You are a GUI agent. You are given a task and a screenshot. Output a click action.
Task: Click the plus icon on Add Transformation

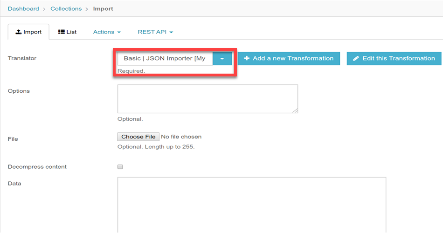(247, 58)
